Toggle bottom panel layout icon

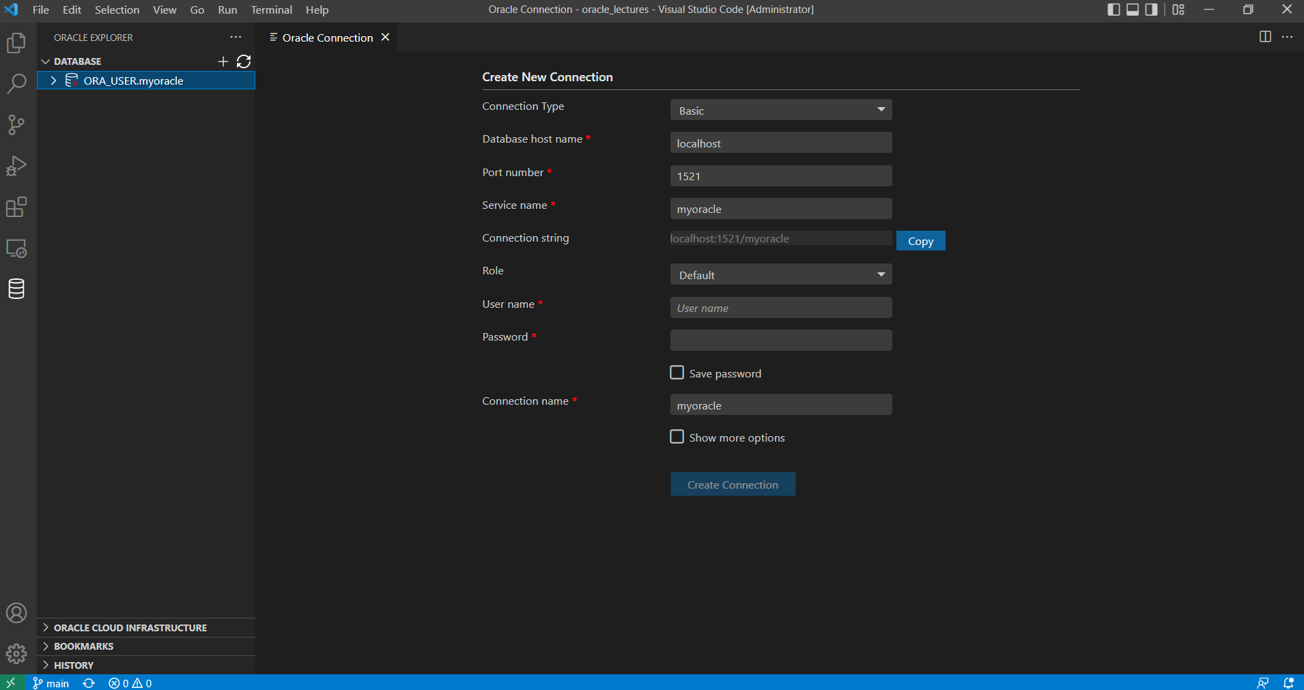[1133, 10]
